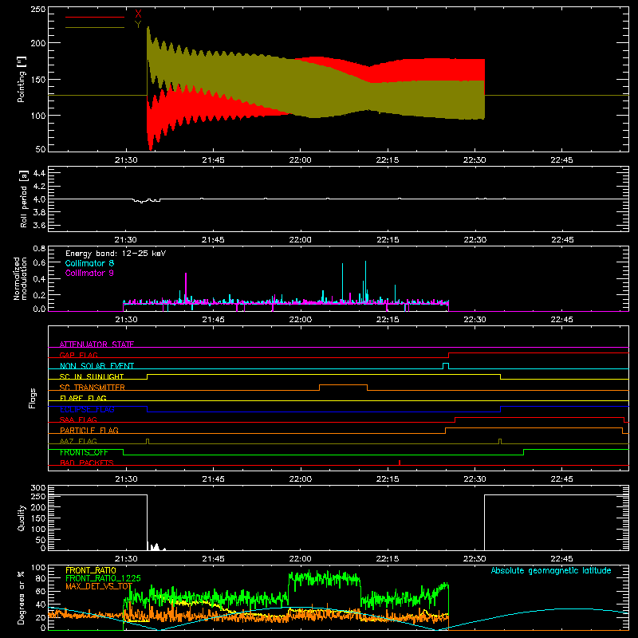Select the Collimator 8 legend entry
Viewport: 638px width, 638px height.
click(x=89, y=263)
